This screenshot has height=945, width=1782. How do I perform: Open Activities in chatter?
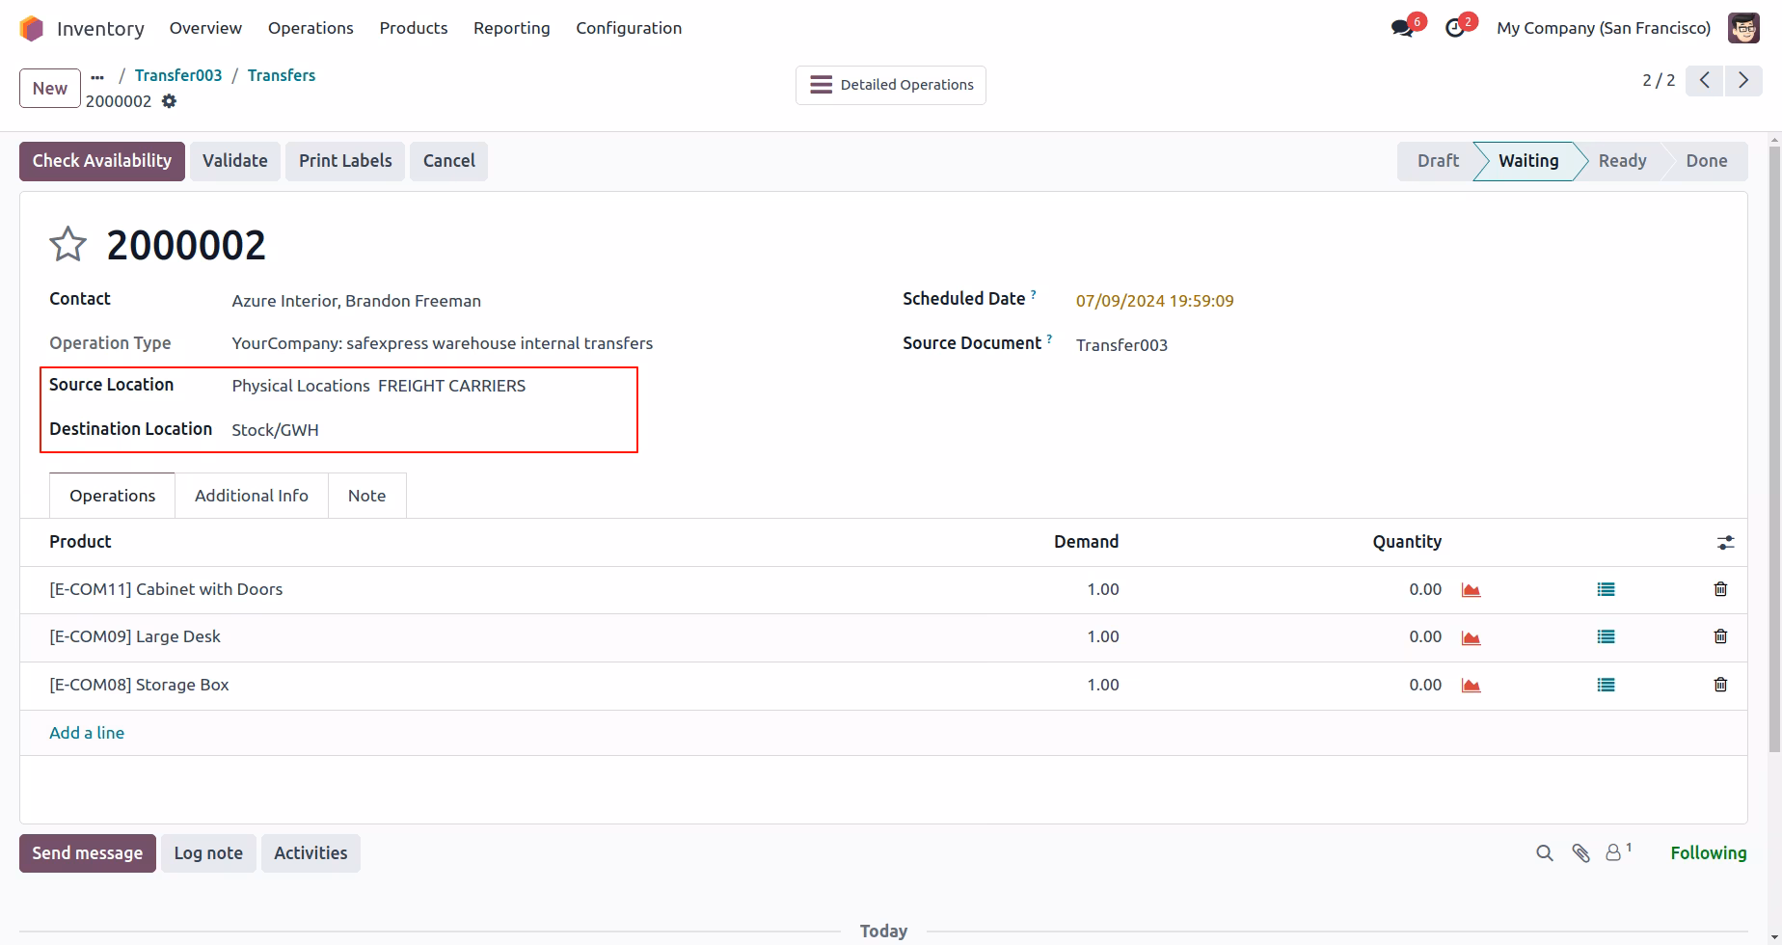[310, 853]
